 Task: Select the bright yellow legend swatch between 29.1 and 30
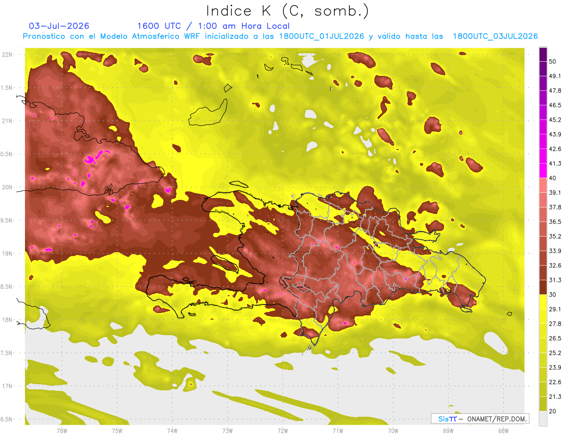click(543, 302)
